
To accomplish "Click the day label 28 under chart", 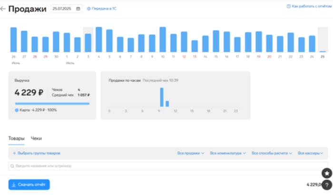I will 35,57.
